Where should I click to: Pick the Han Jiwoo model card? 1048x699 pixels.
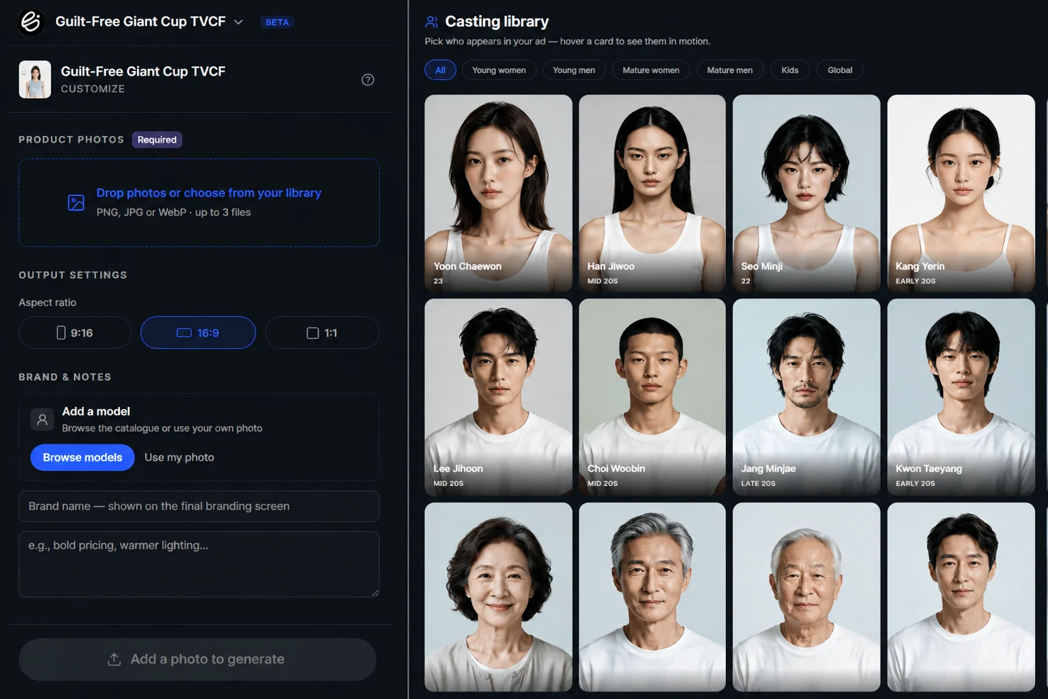tap(652, 193)
